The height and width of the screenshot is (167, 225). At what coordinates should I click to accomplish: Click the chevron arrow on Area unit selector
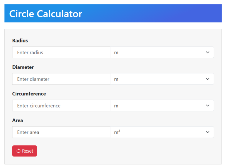point(207,132)
